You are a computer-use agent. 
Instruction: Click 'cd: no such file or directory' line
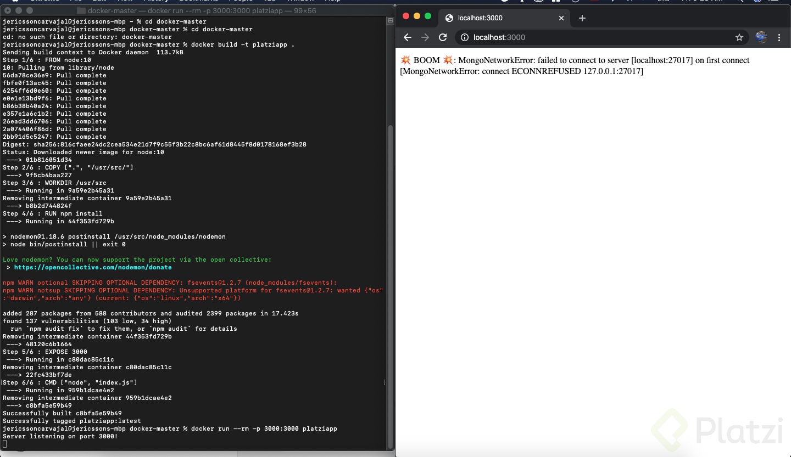point(87,37)
